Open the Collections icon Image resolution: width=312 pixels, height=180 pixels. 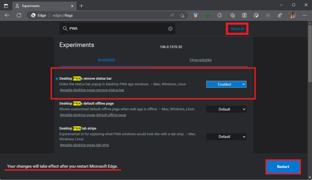tap(232, 15)
